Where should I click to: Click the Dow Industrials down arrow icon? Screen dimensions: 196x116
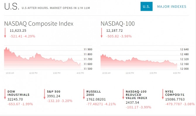(x=5, y=94)
